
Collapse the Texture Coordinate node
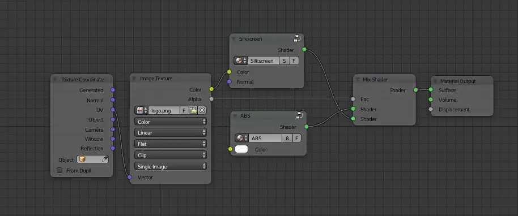55,80
